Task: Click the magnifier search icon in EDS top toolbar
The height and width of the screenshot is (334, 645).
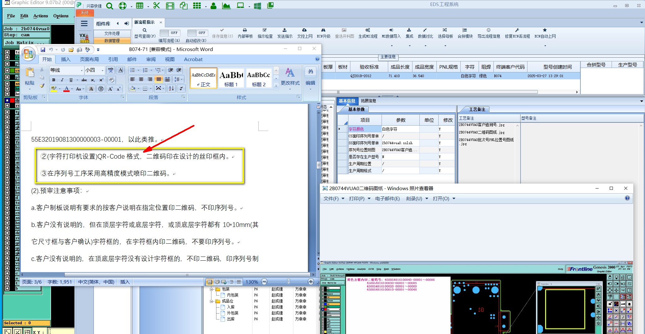Action: coord(109,6)
